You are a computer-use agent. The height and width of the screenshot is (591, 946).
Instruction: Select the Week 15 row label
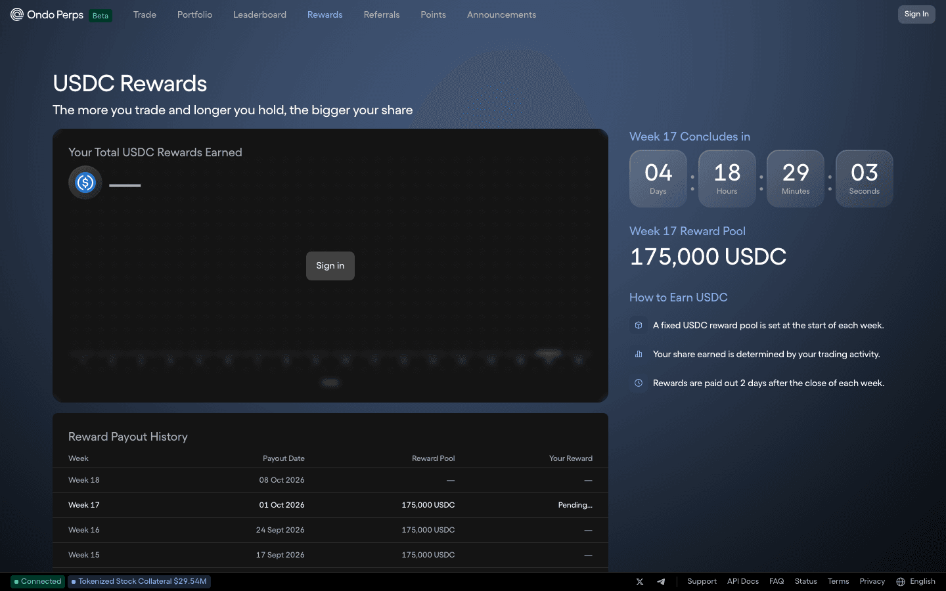[84, 555]
